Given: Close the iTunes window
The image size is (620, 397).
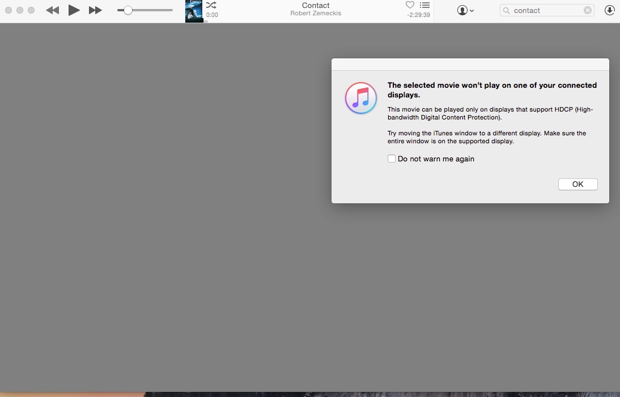Looking at the screenshot, I should click(x=9, y=10).
